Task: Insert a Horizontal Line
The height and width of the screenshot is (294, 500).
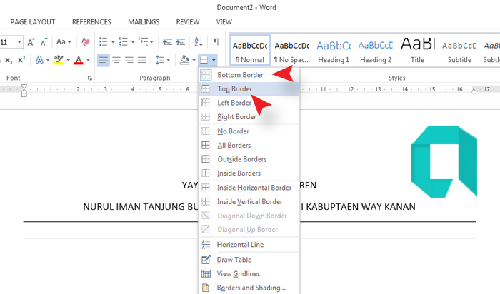Action: pos(249,245)
